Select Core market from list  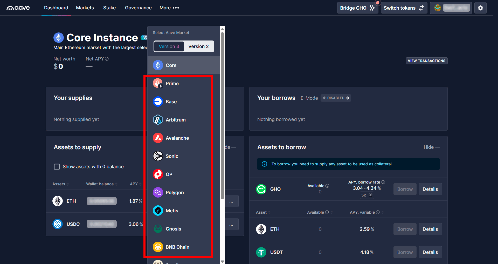coord(184,65)
